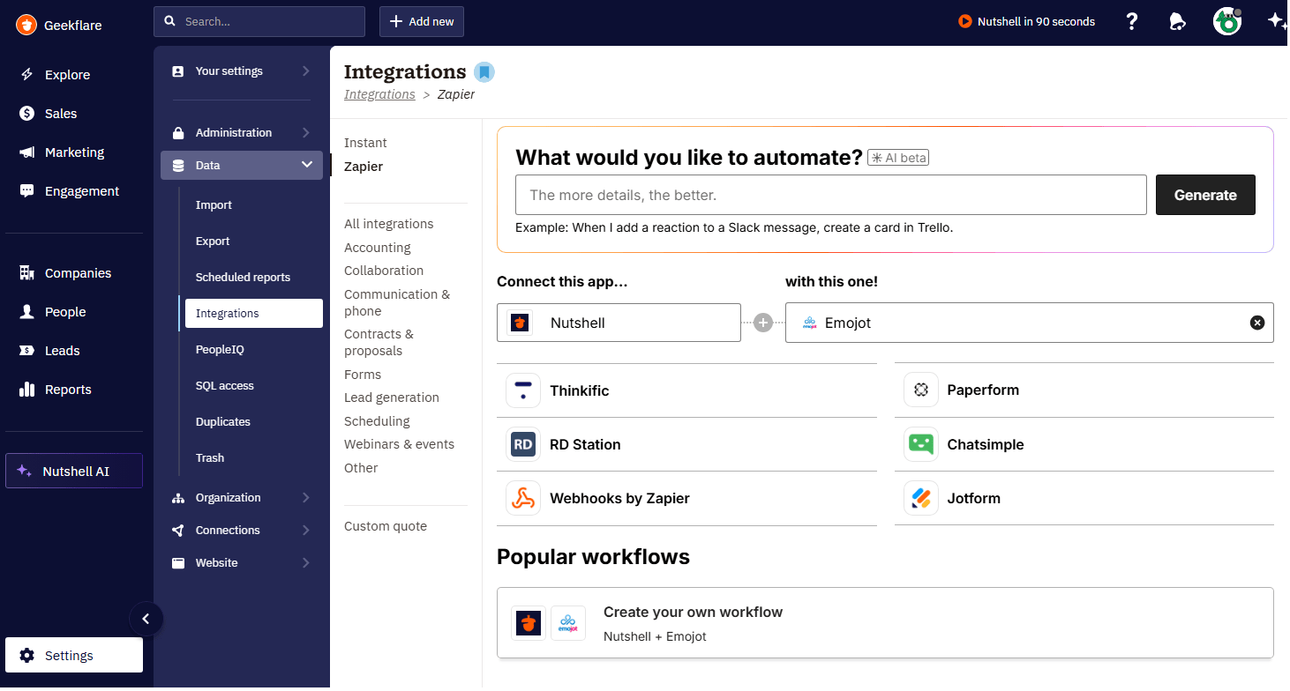Click the sparkle AI icon in top-right corner
This screenshot has width=1290, height=691.
(x=1277, y=22)
